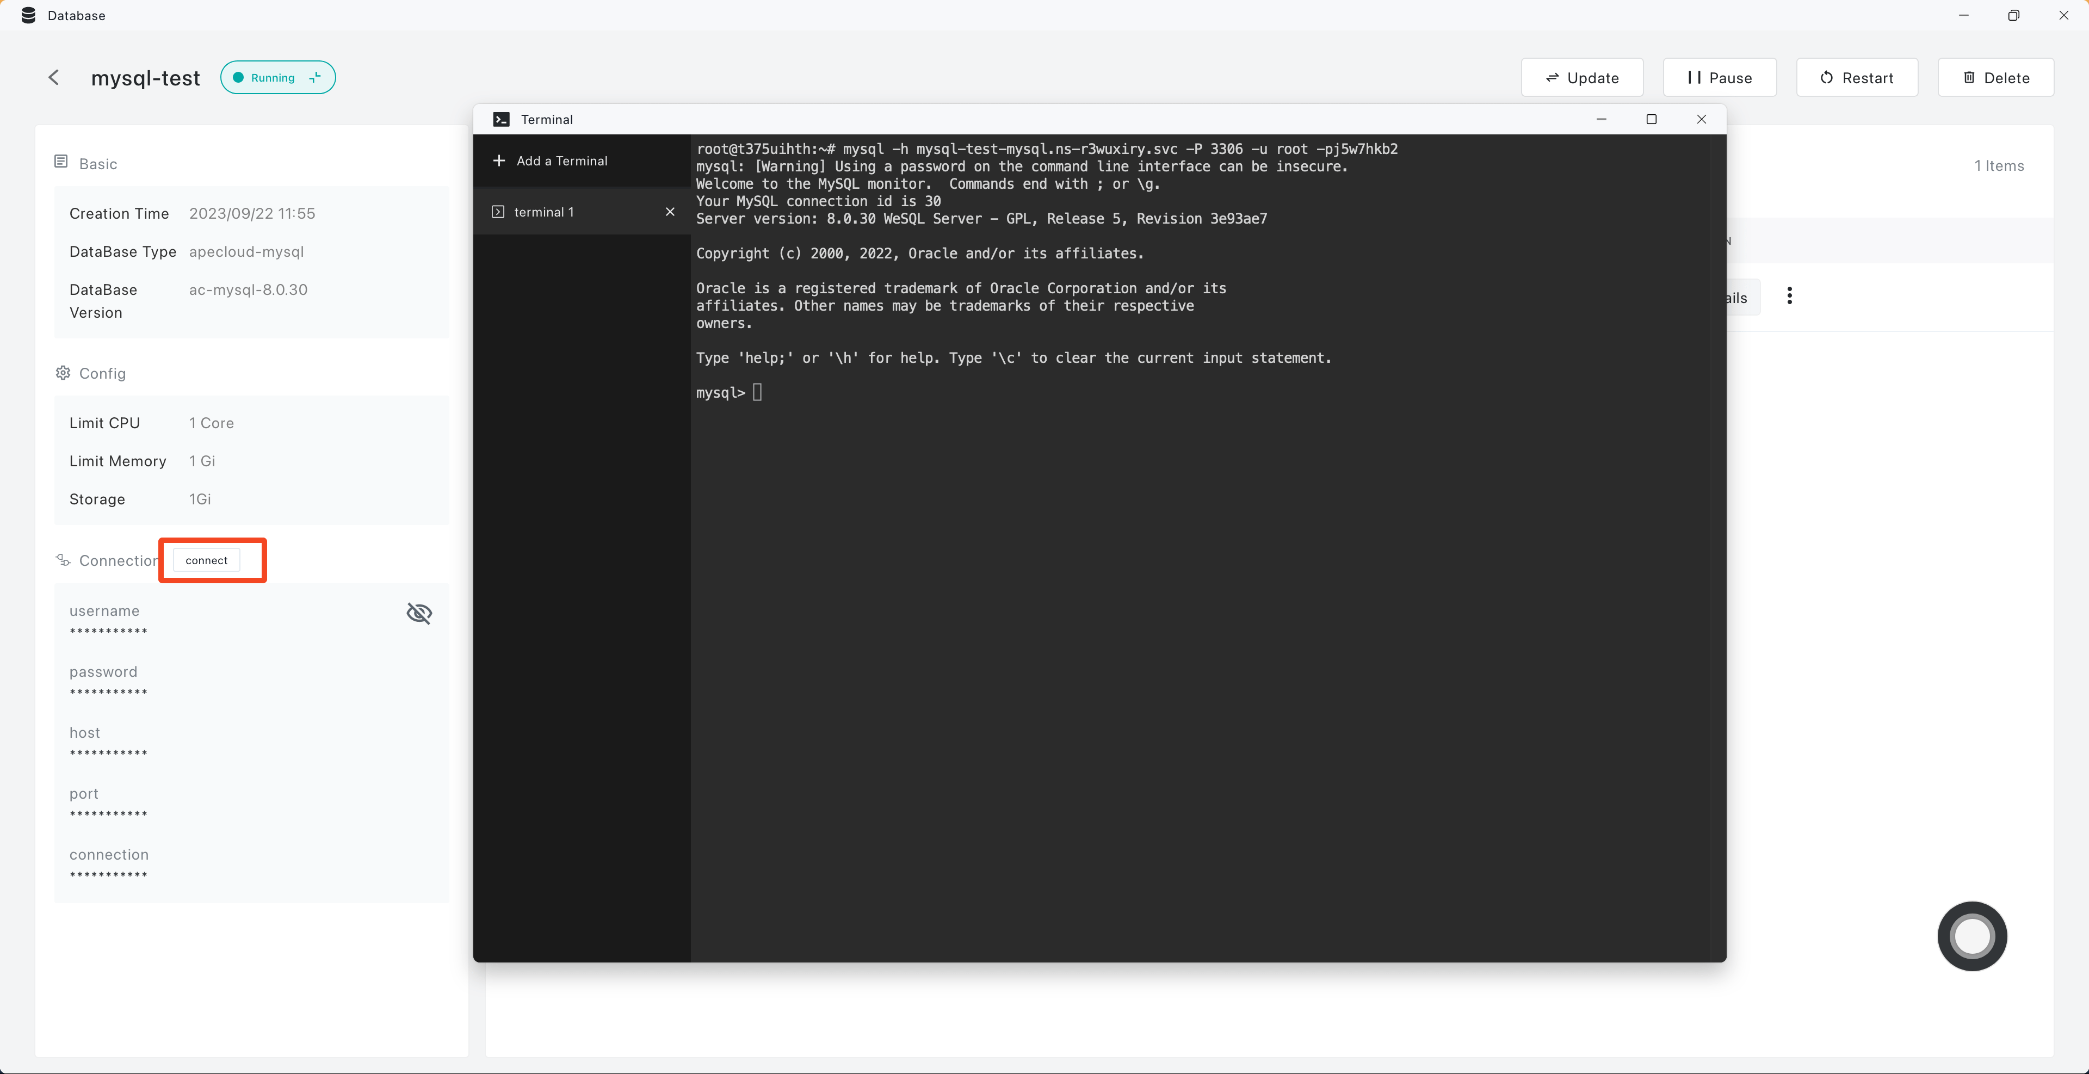
Task: Toggle connection credentials visibility eye icon
Action: pos(418,613)
